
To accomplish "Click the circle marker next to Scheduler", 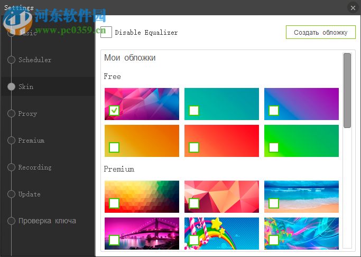I will point(11,60).
